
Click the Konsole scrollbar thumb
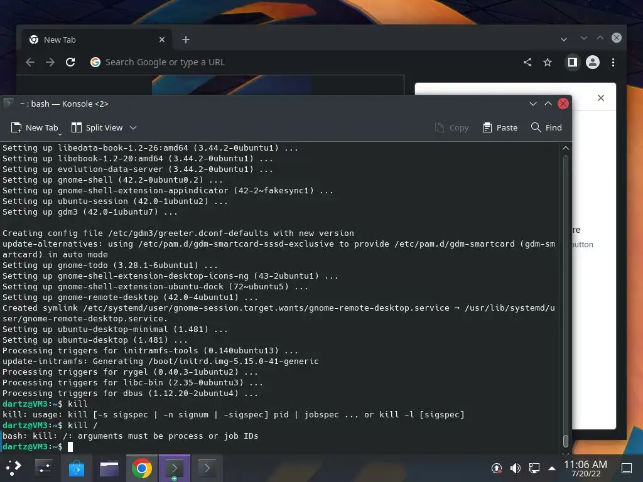(x=566, y=441)
